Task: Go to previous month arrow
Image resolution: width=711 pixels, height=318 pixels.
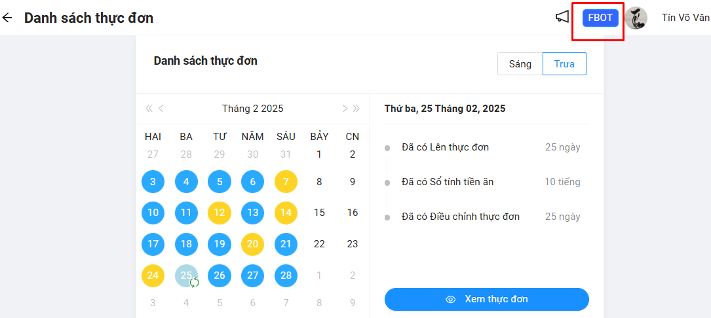Action: pos(161,109)
